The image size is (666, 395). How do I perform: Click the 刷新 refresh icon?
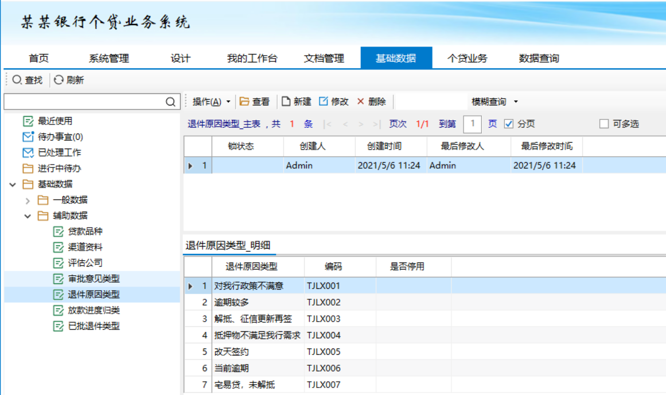pos(59,80)
